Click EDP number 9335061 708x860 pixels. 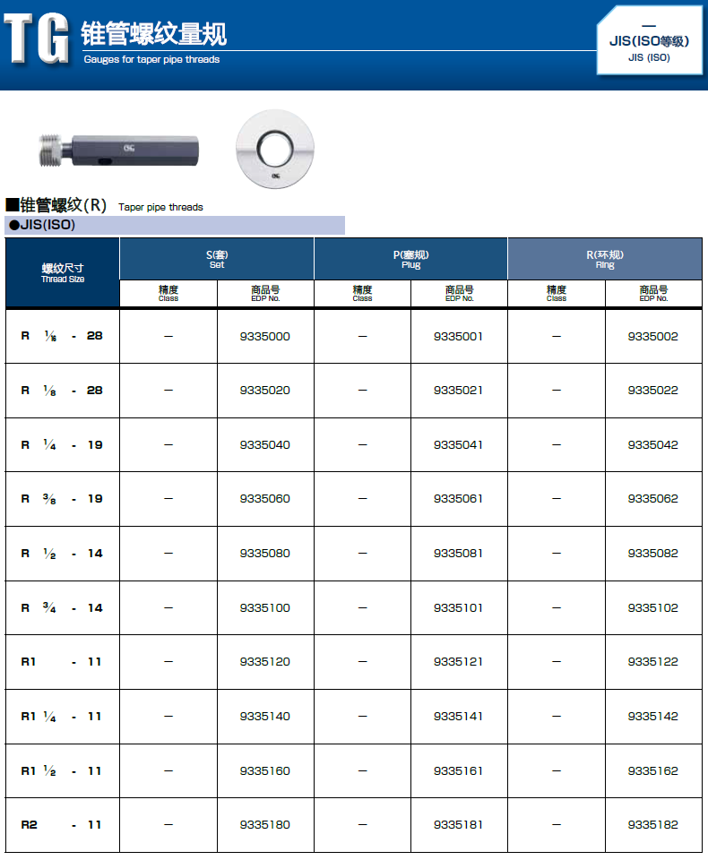pyautogui.click(x=459, y=499)
